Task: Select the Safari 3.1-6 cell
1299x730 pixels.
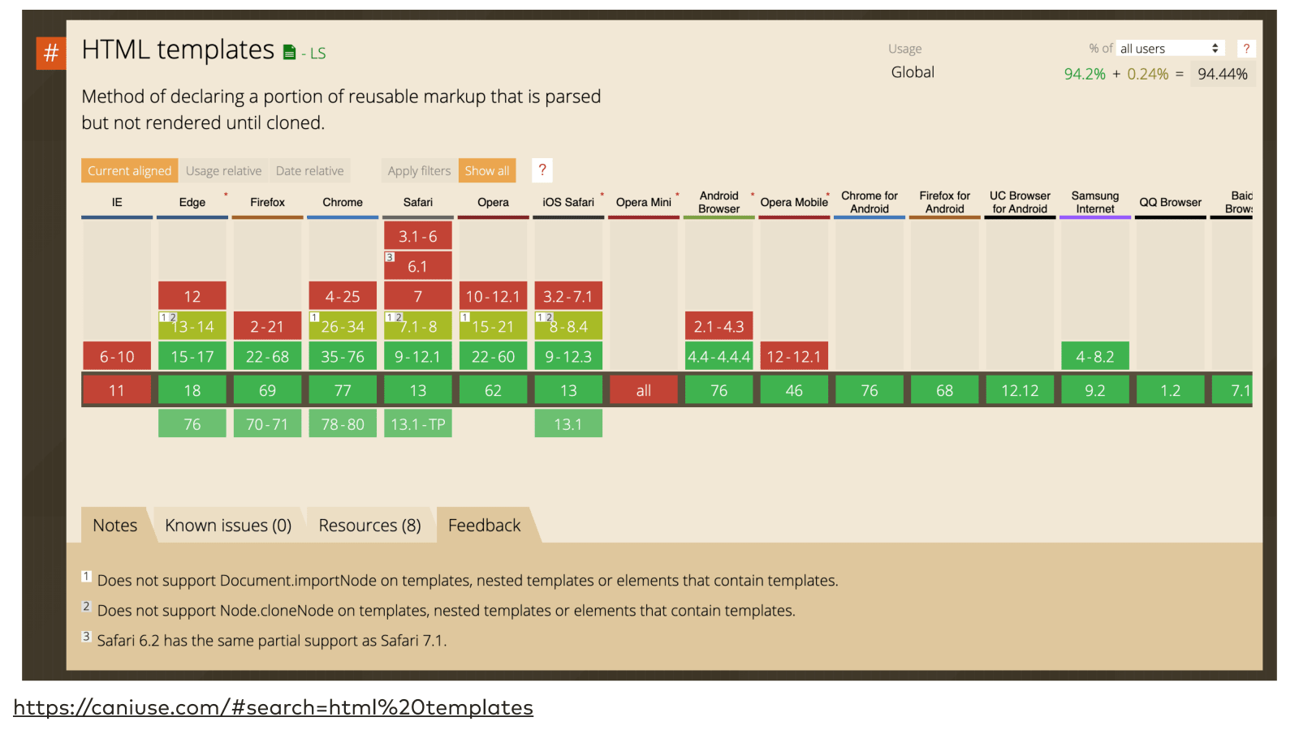Action: [x=418, y=236]
